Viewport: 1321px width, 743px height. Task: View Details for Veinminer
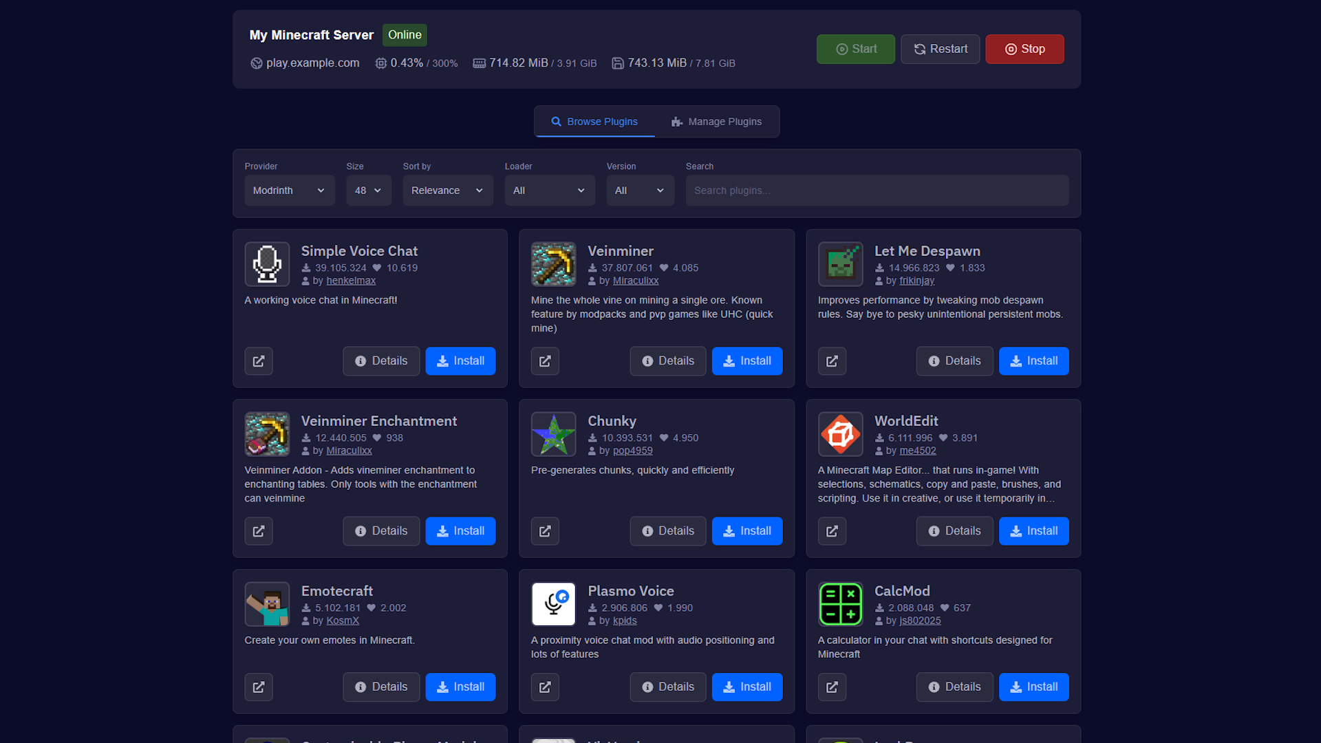coord(668,361)
